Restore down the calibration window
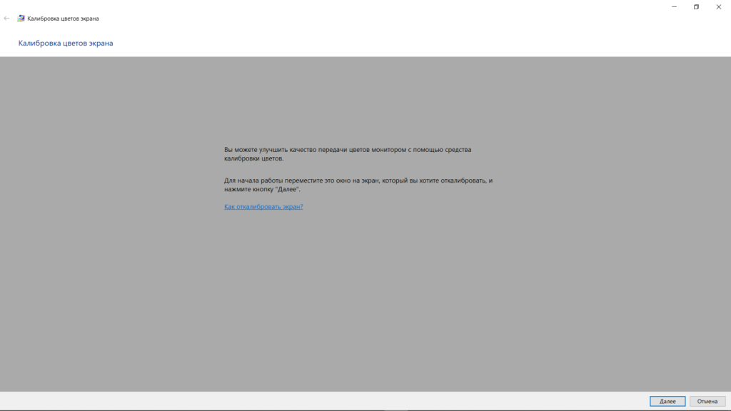Viewport: 731px width, 411px height. click(696, 6)
